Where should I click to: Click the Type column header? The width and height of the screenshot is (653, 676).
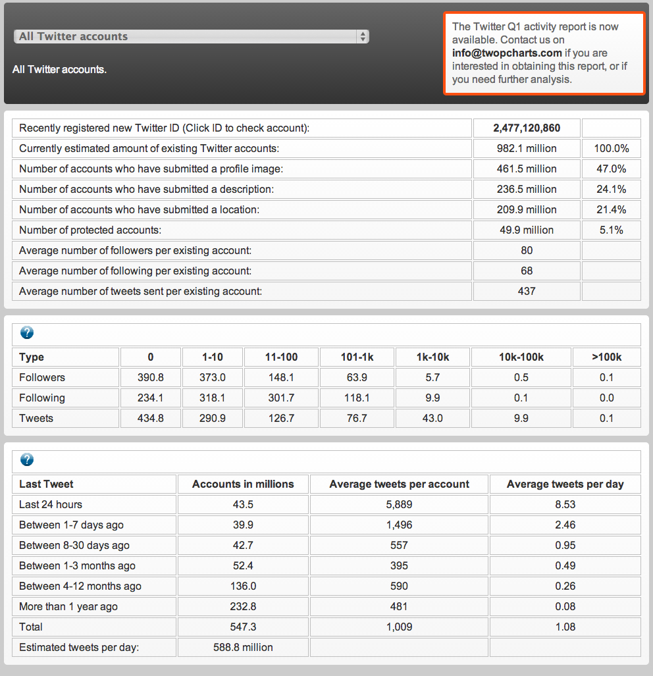(x=32, y=357)
